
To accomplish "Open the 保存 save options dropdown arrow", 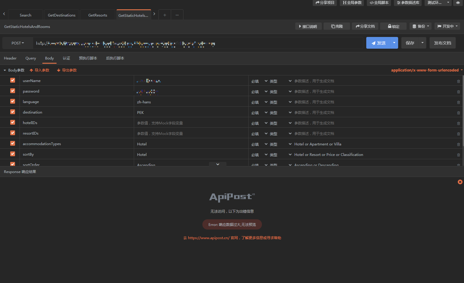I will tap(422, 43).
